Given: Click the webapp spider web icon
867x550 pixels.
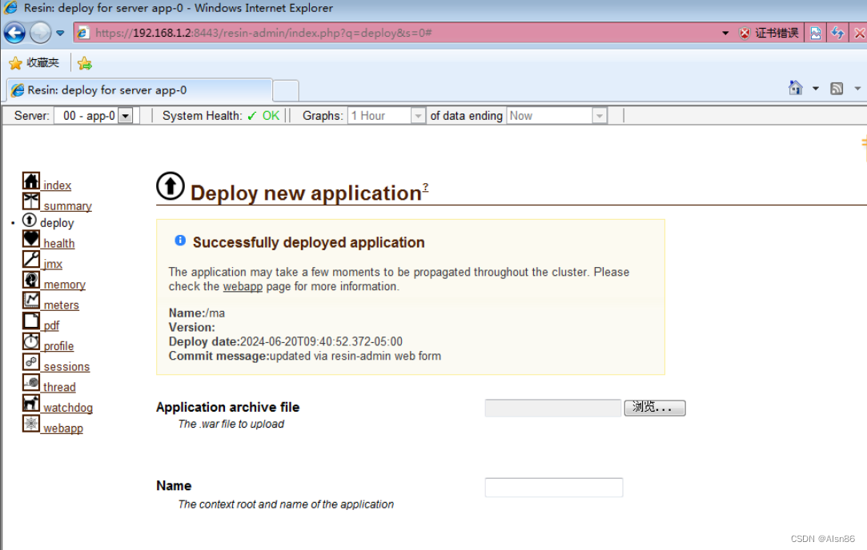Looking at the screenshot, I should (31, 423).
